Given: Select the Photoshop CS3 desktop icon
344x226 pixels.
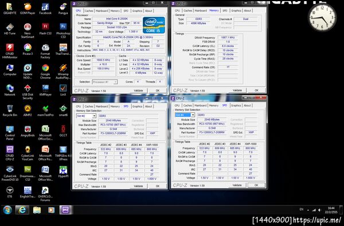Looking at the screenshot, I should [x=63, y=31].
